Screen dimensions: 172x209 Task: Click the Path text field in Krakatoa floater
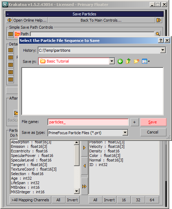pos(92,34)
